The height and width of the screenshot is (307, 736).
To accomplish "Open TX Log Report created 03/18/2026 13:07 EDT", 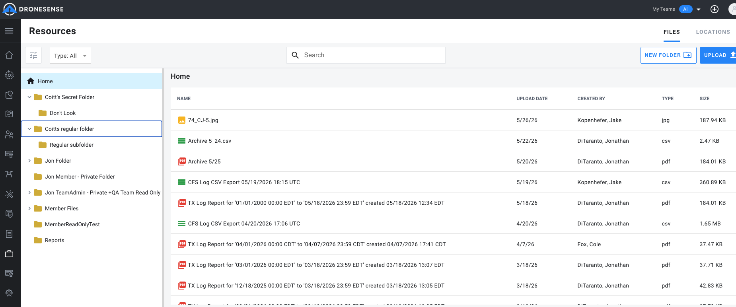I will coord(316,265).
